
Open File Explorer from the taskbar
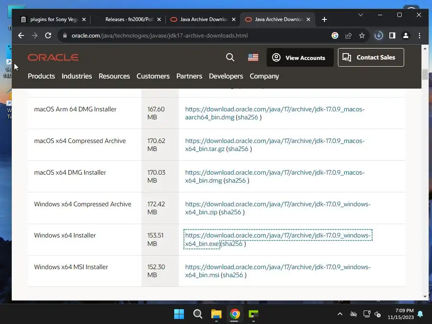click(216, 314)
